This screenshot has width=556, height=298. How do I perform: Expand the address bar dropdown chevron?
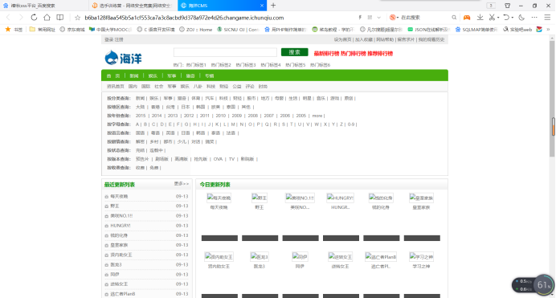coord(378,18)
